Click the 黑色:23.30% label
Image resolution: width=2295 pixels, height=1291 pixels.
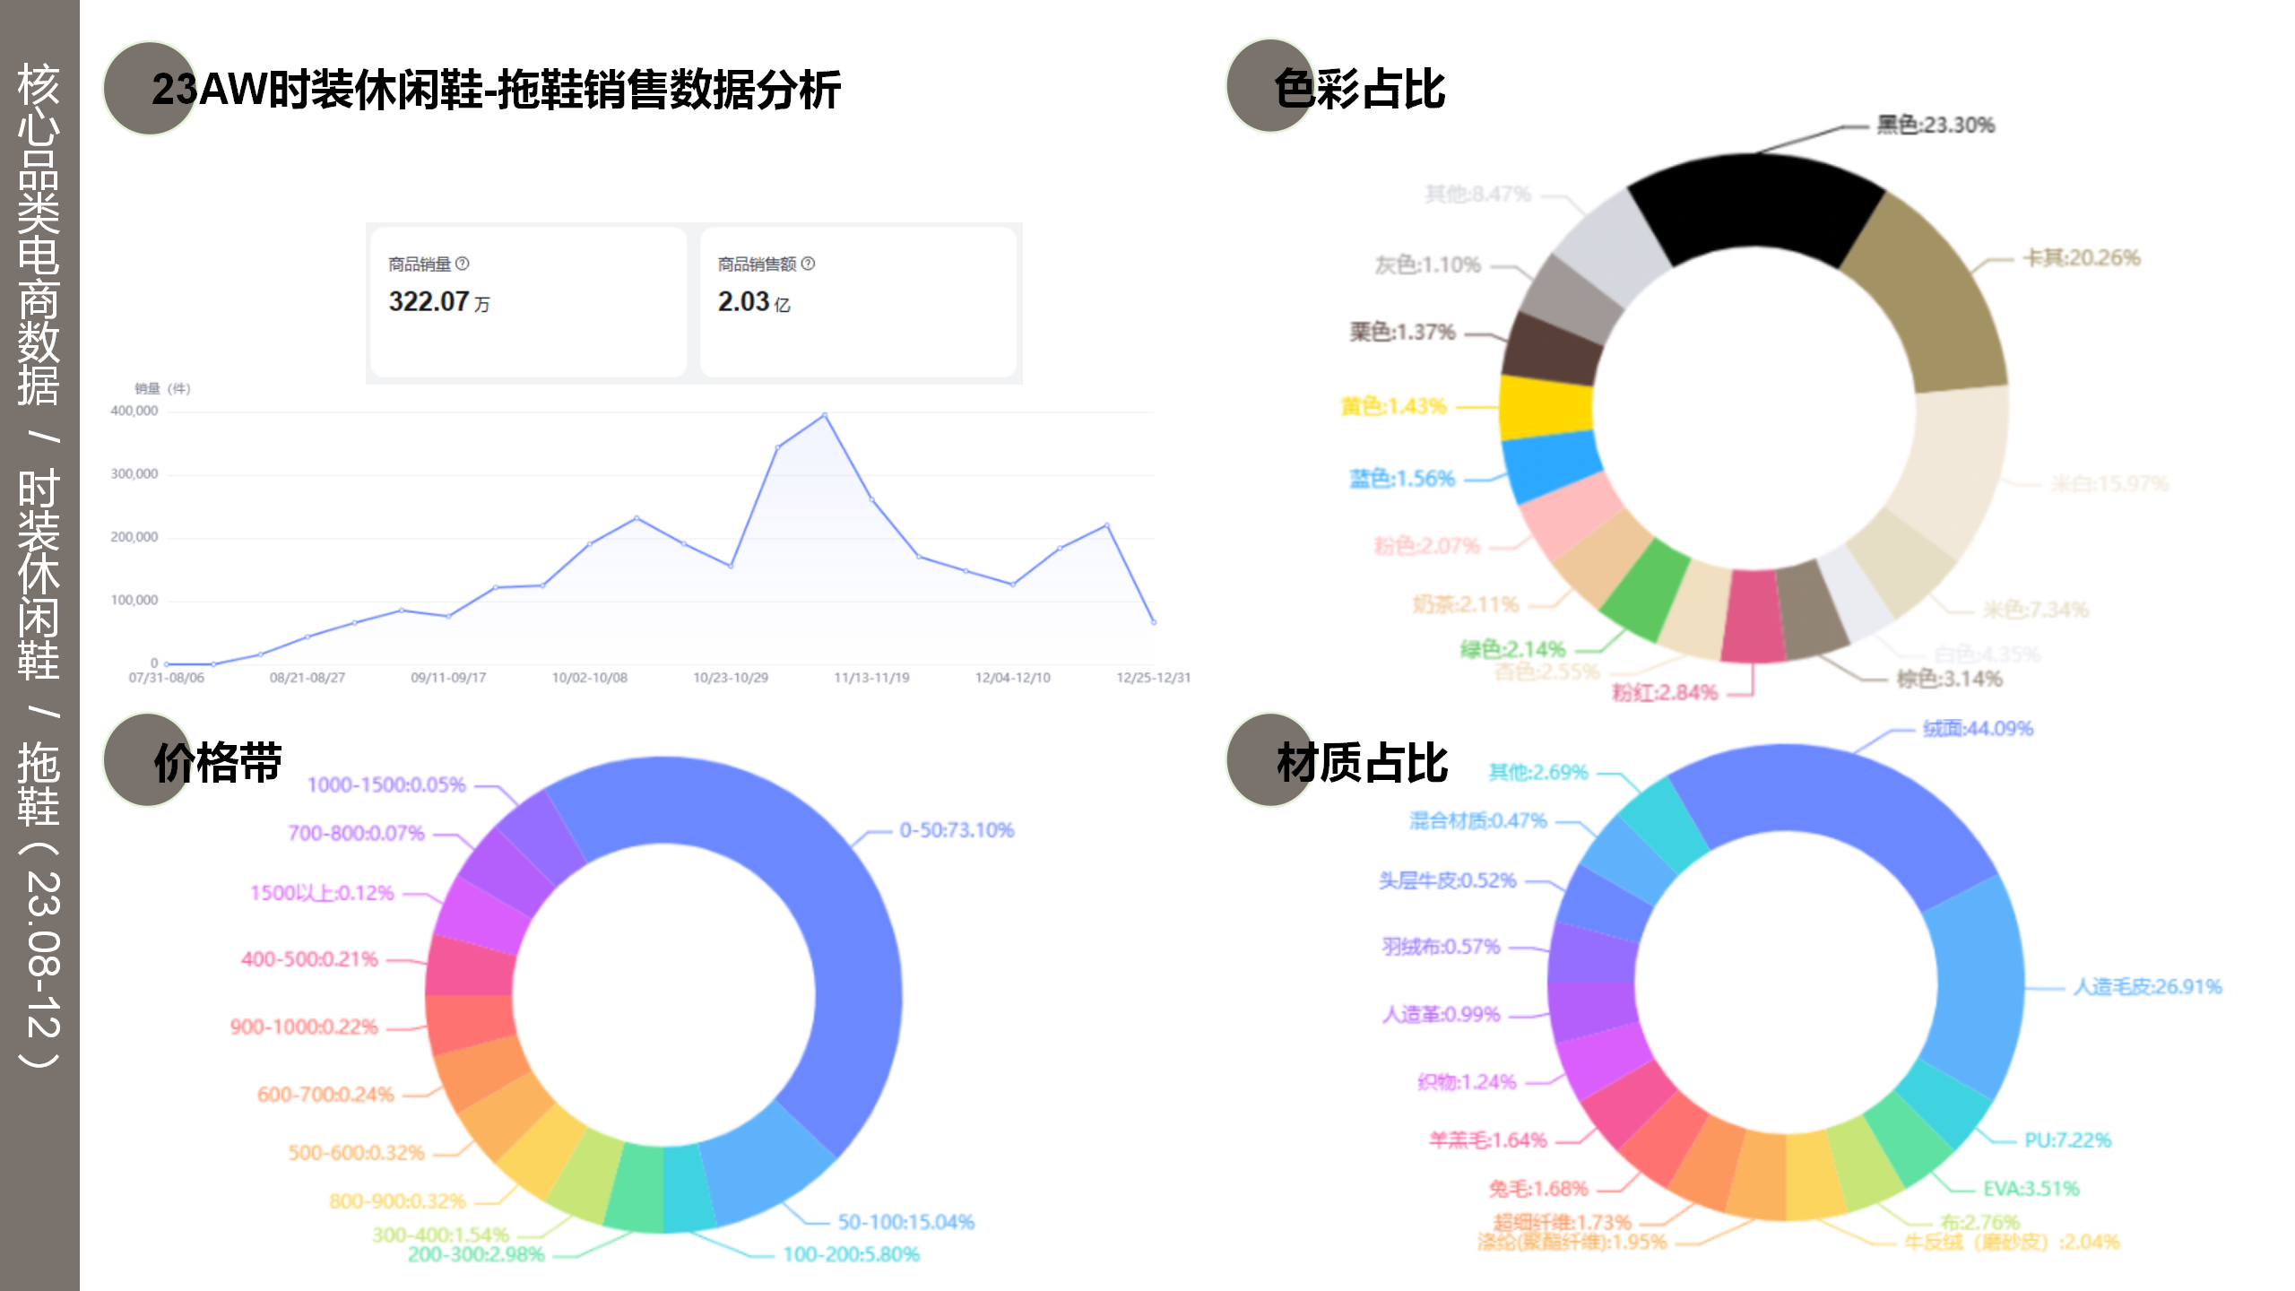tap(1936, 125)
